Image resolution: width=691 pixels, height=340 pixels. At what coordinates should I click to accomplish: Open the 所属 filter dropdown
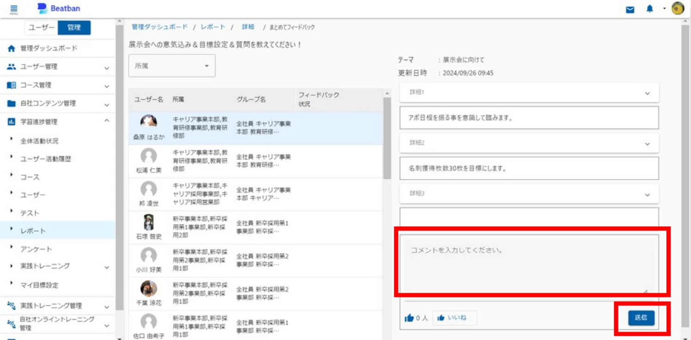click(172, 66)
